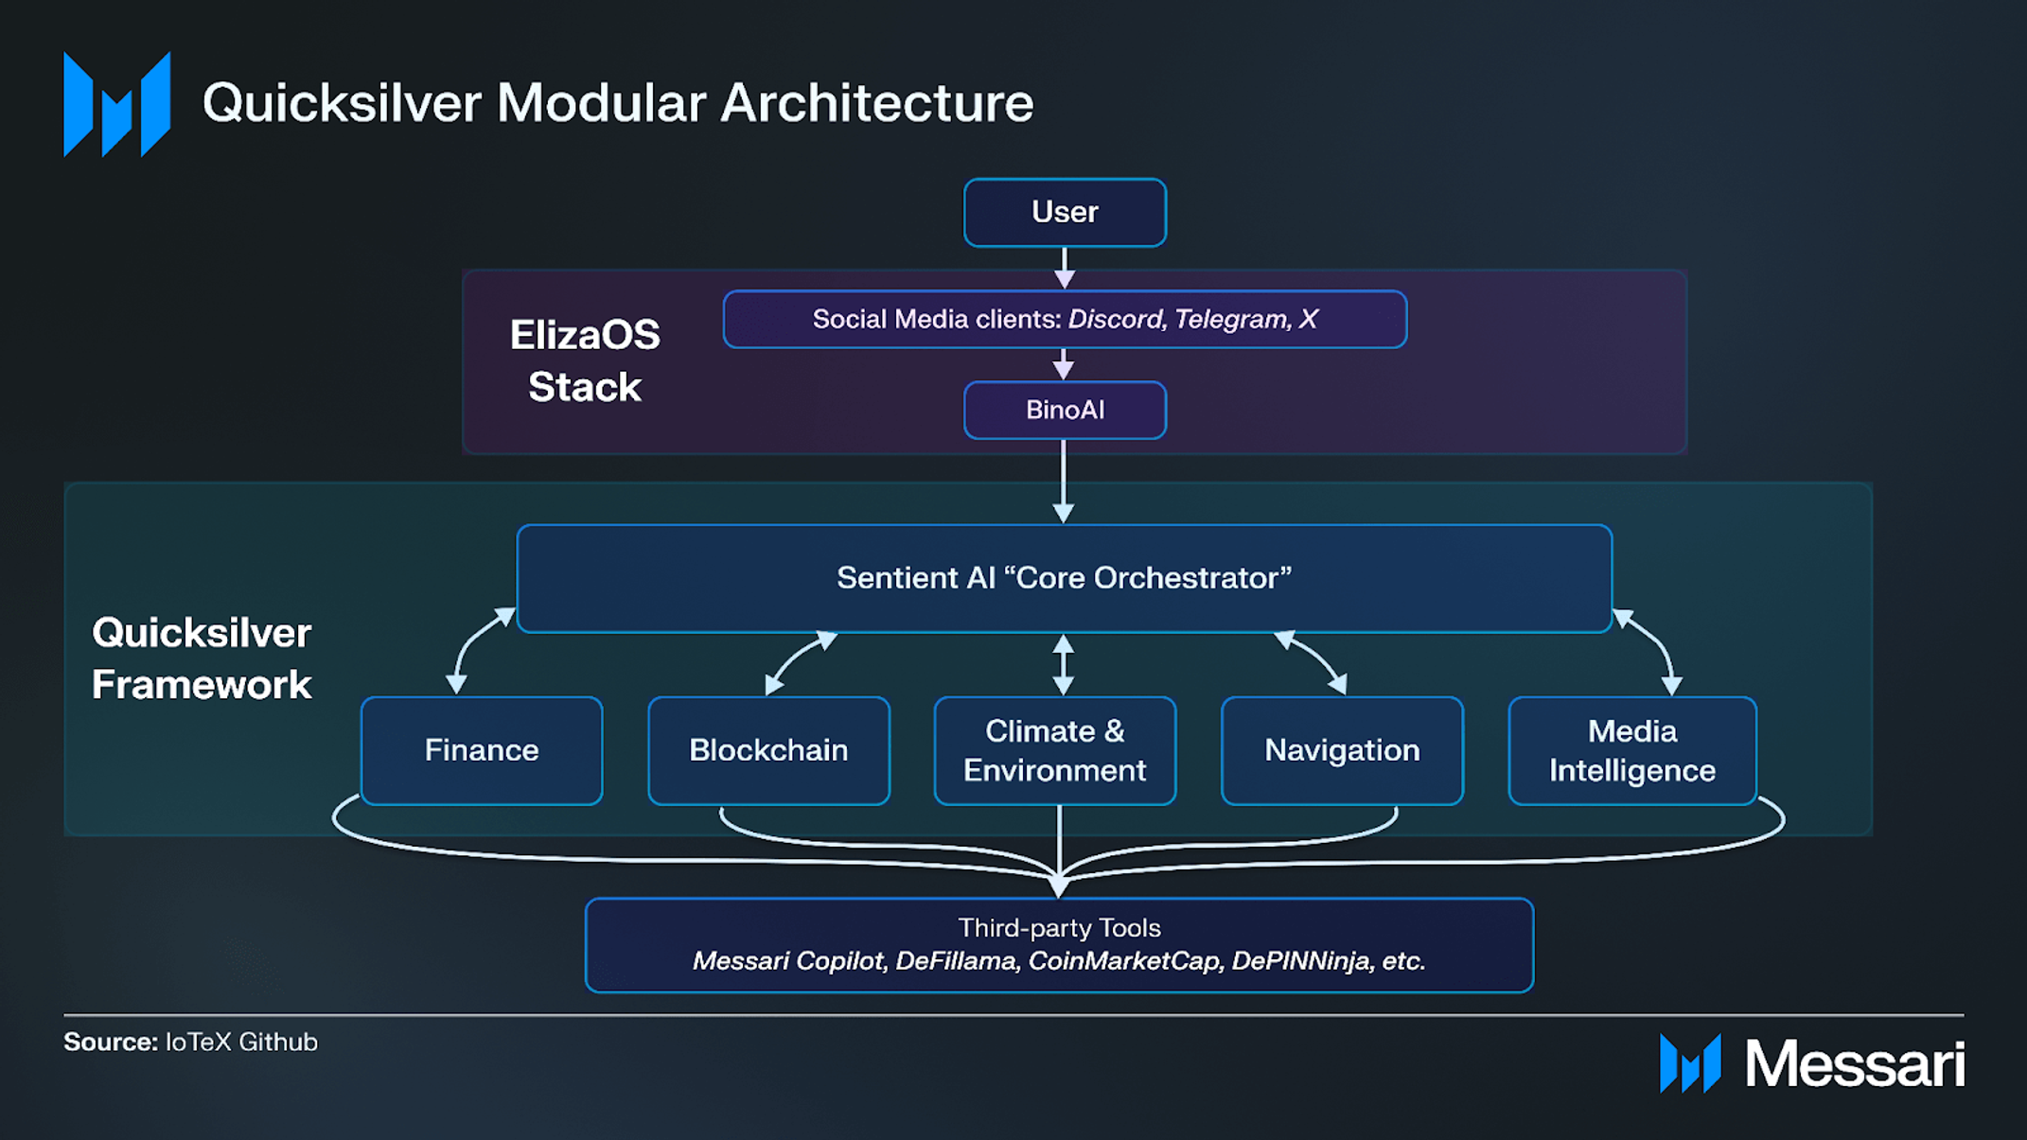Select the BinoAI box
Viewport: 2027px width, 1140px height.
[x=1065, y=410]
